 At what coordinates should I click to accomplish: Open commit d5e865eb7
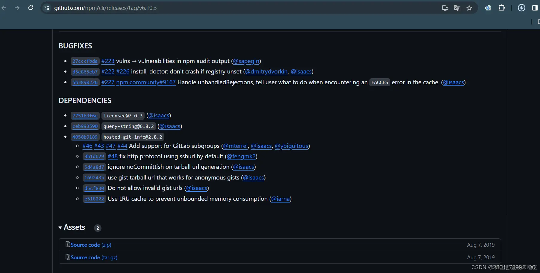(85, 72)
